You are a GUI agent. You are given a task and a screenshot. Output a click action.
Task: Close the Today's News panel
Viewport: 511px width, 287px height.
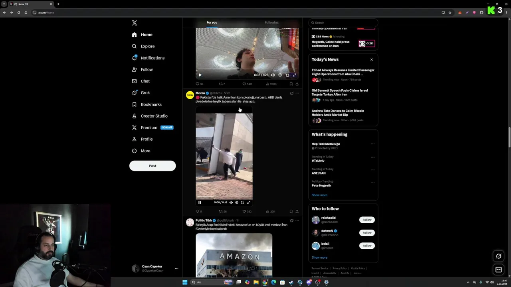pos(371,59)
